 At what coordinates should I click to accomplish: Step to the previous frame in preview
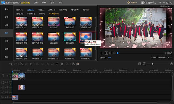tap(102, 53)
